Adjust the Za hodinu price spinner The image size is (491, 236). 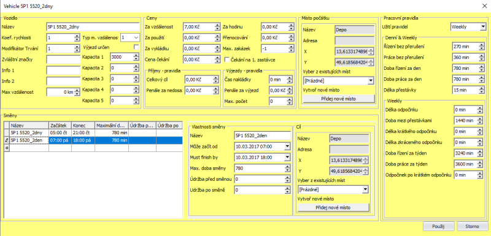[291, 27]
